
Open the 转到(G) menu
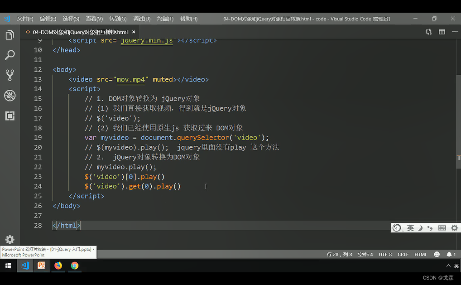pyautogui.click(x=118, y=19)
